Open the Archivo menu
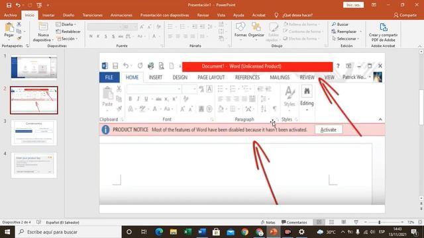424x238 pixels. pyautogui.click(x=11, y=15)
